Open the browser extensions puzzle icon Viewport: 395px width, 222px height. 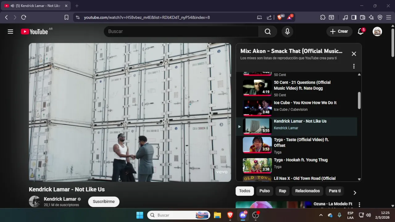point(323,18)
